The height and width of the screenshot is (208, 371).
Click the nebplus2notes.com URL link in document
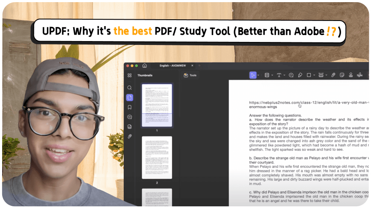[x=309, y=104]
